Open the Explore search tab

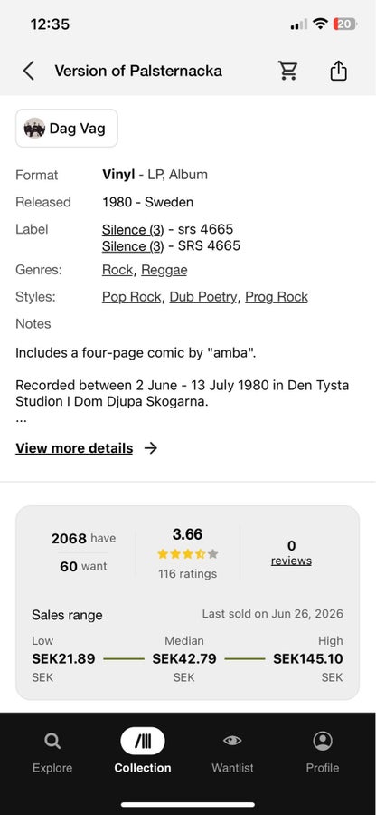pyautogui.click(x=52, y=751)
